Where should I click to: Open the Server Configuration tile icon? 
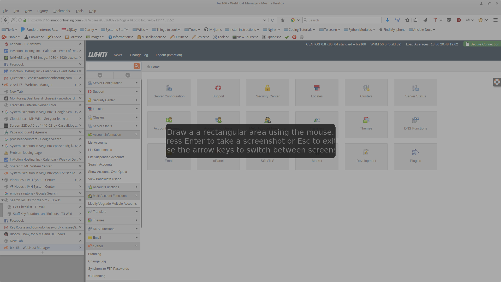click(169, 88)
